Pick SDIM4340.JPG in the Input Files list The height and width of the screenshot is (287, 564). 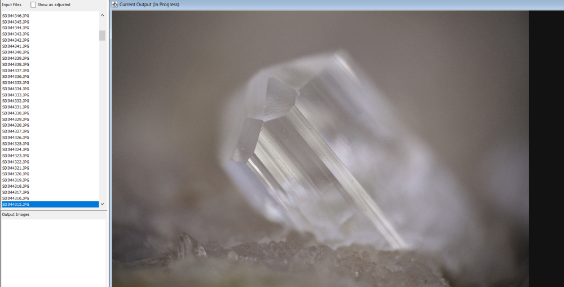point(16,52)
